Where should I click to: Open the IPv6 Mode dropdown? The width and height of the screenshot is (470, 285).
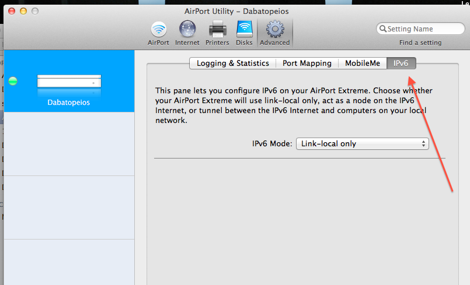(x=363, y=144)
